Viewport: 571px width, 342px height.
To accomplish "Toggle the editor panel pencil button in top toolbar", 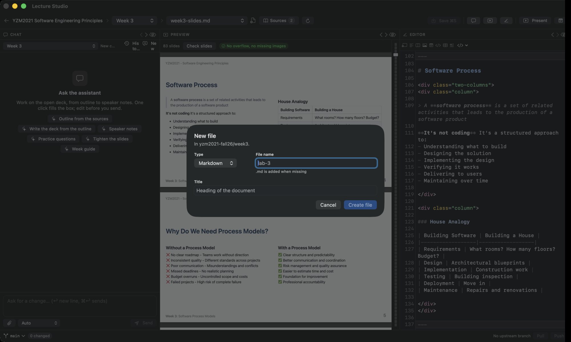I will [x=506, y=21].
